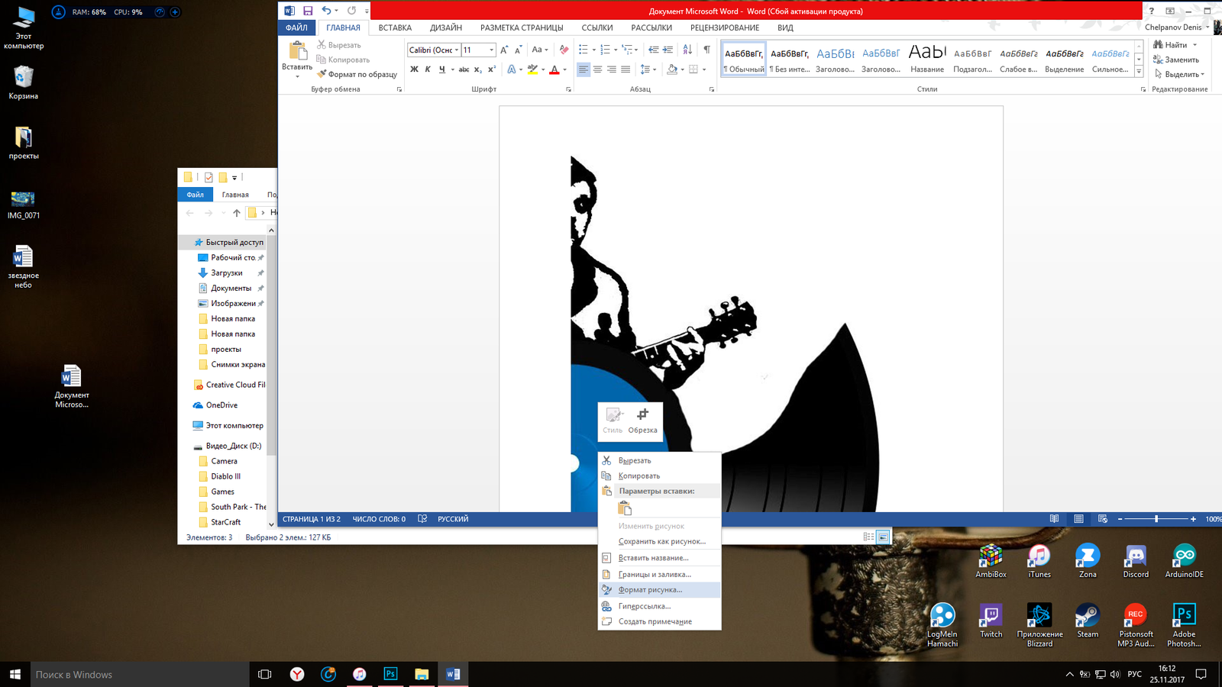Apply yellow text highlight color
1222x687 pixels.
point(532,69)
